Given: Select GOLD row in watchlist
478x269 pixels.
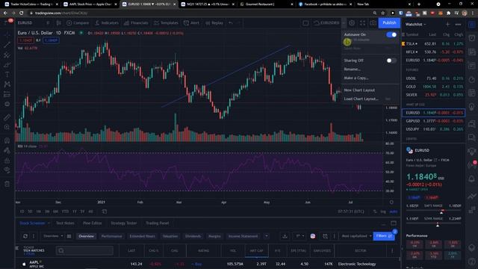Looking at the screenshot, I should coord(433,87).
